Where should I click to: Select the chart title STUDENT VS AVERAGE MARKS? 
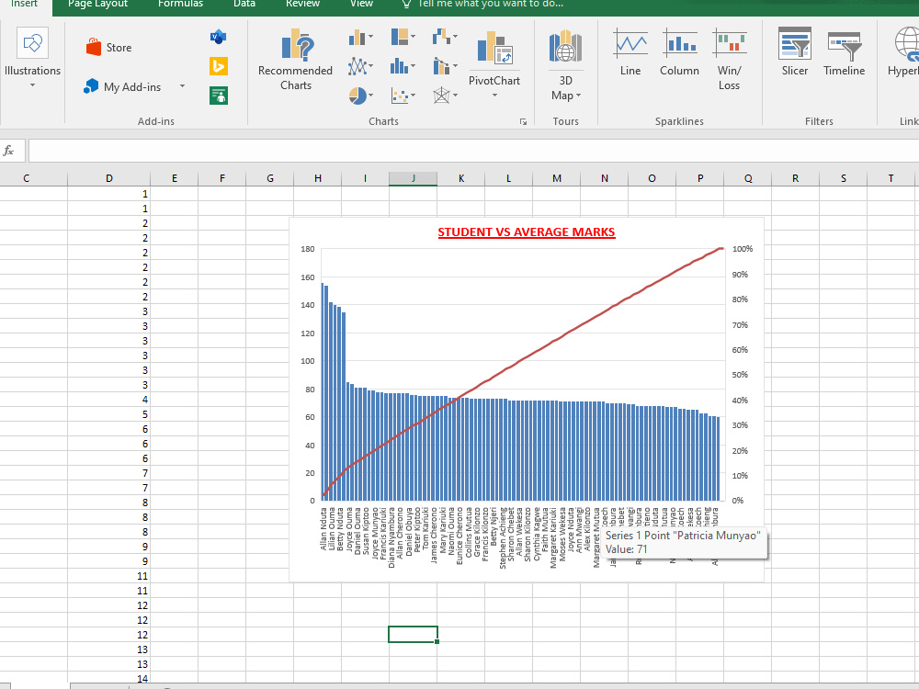527,232
